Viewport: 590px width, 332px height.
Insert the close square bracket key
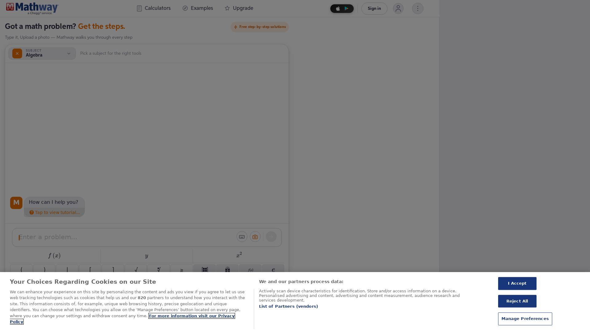[x=113, y=268]
